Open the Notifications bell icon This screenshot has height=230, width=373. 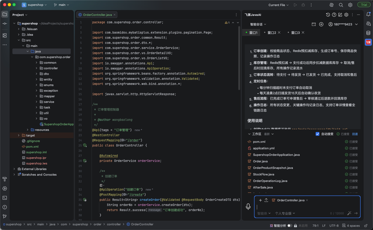[x=368, y=14]
